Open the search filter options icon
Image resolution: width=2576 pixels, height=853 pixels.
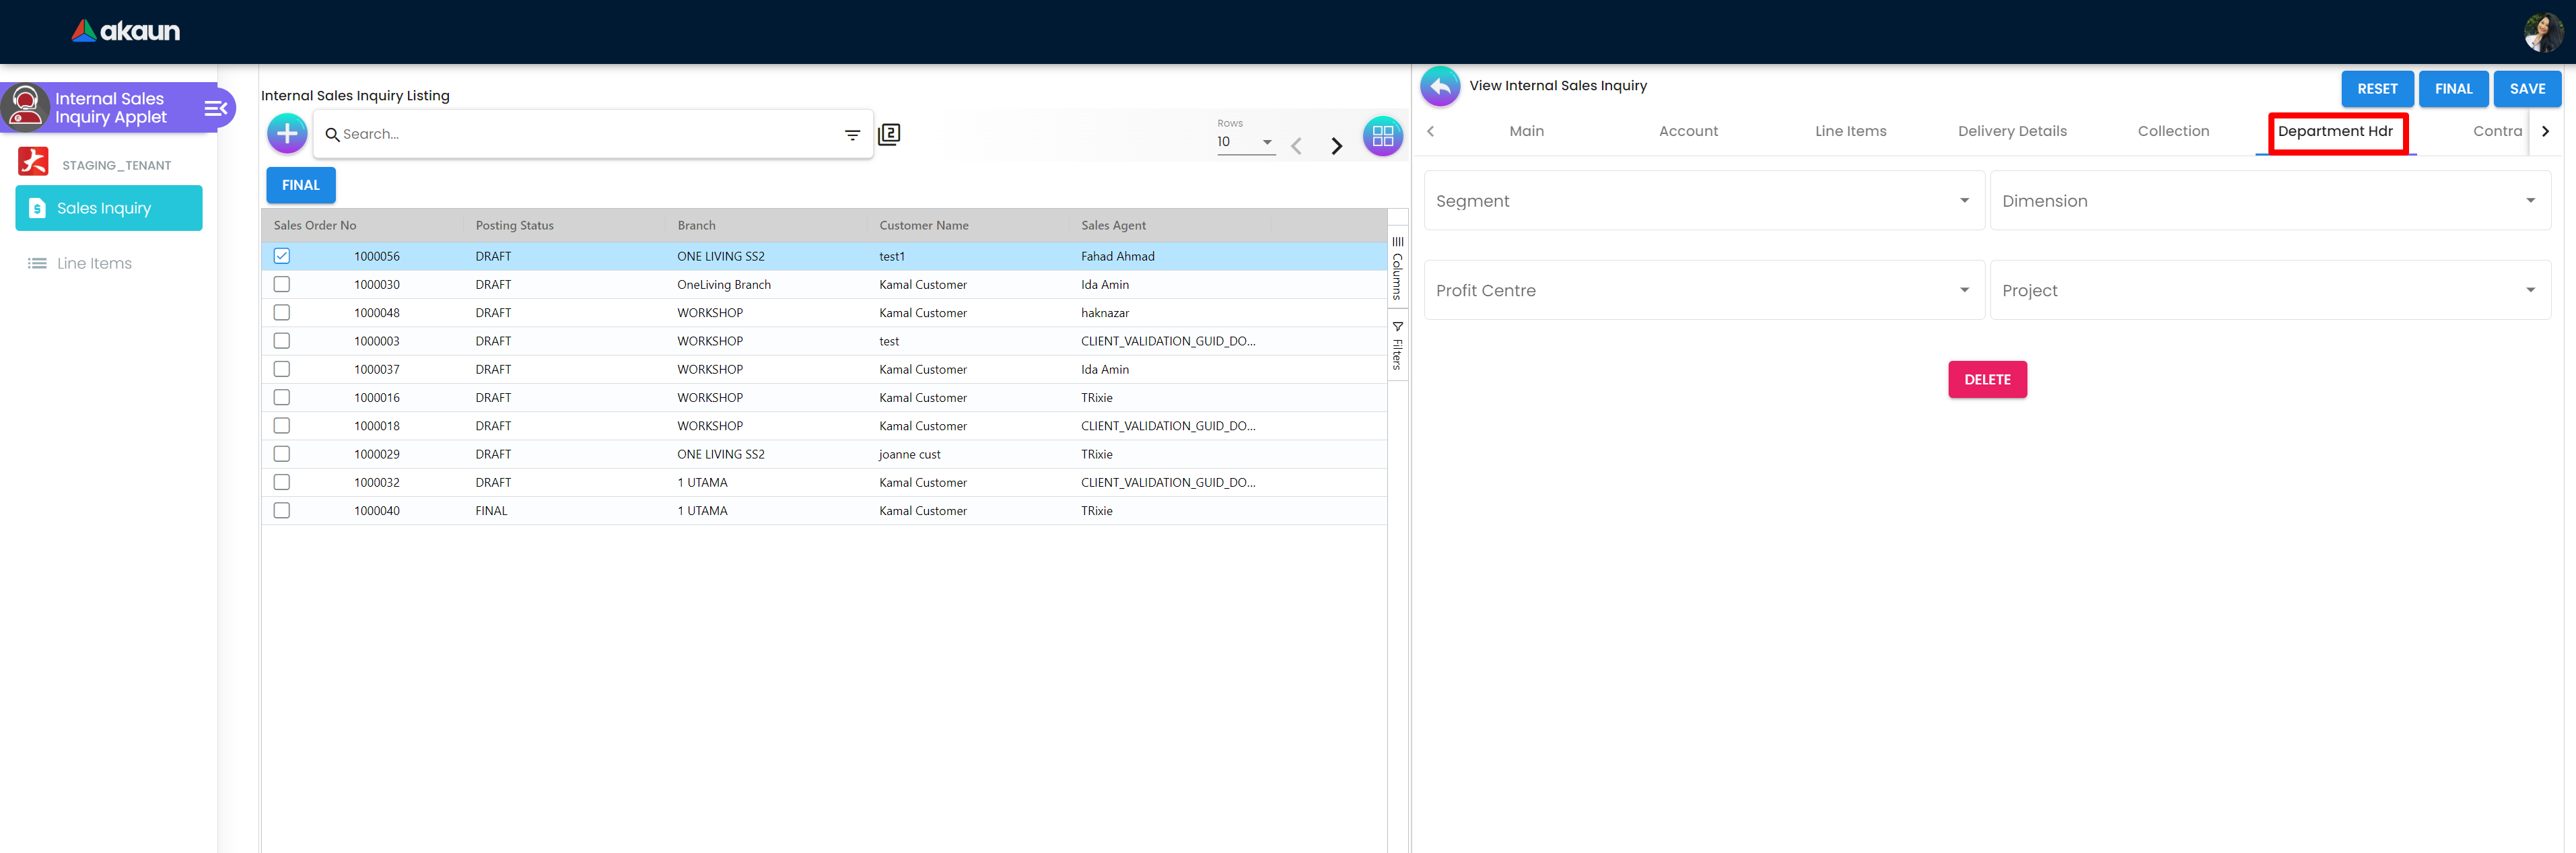[852, 135]
